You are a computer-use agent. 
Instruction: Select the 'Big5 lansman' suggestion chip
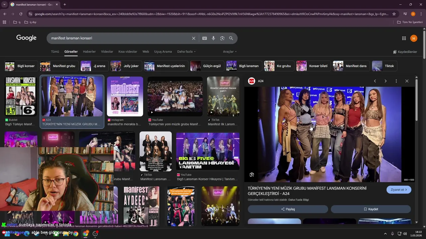244,66
